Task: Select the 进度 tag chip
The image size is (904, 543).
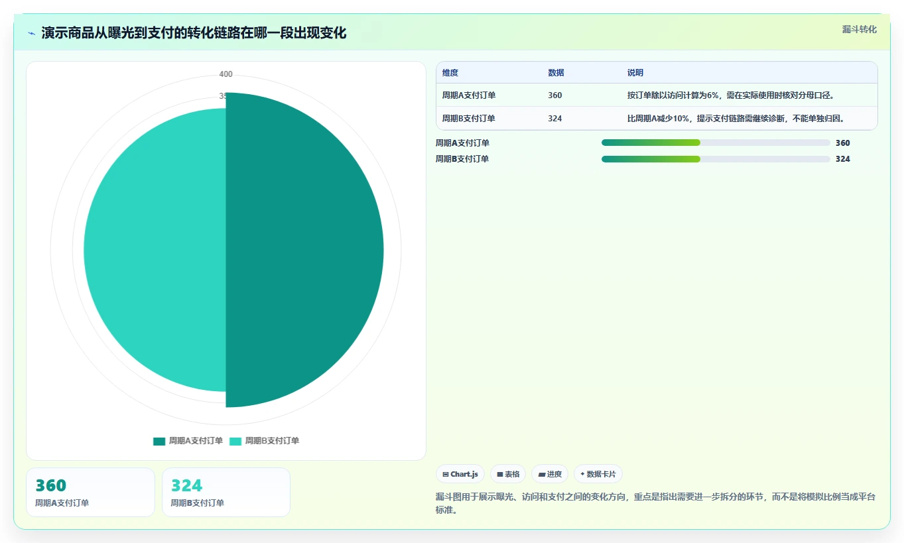Action: [550, 474]
